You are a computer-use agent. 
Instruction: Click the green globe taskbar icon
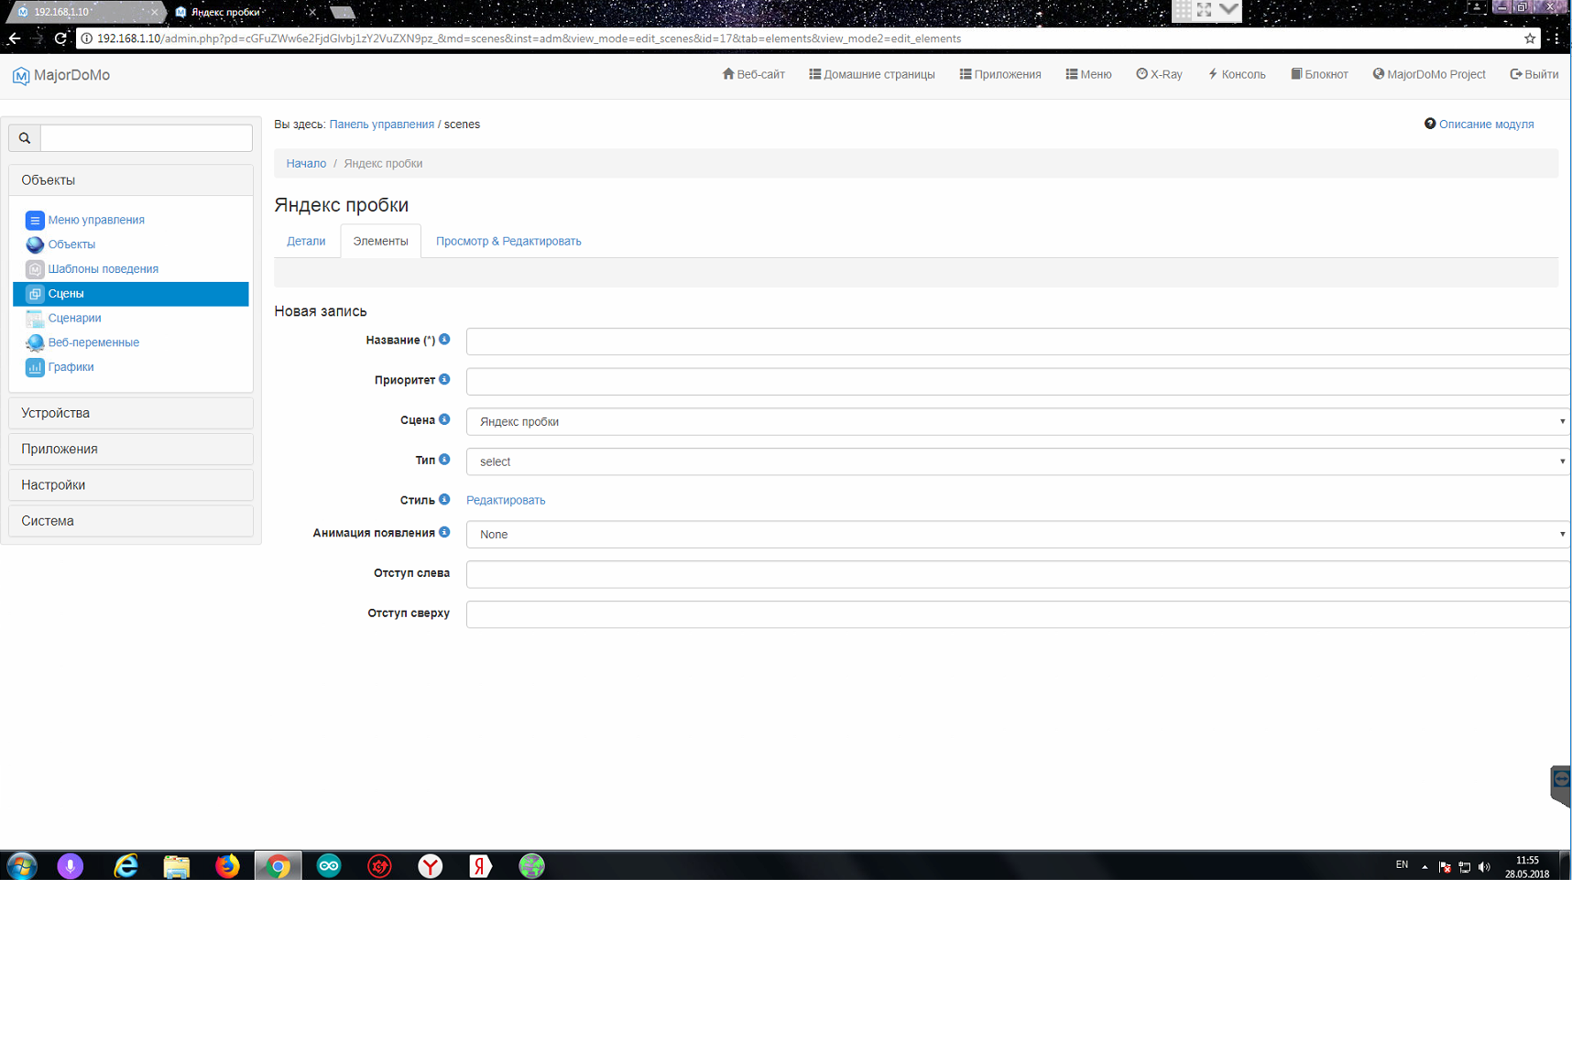(x=532, y=866)
